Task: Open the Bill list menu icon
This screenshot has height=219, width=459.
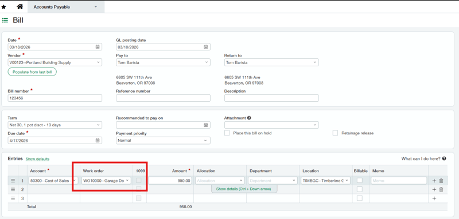Action: (5, 21)
